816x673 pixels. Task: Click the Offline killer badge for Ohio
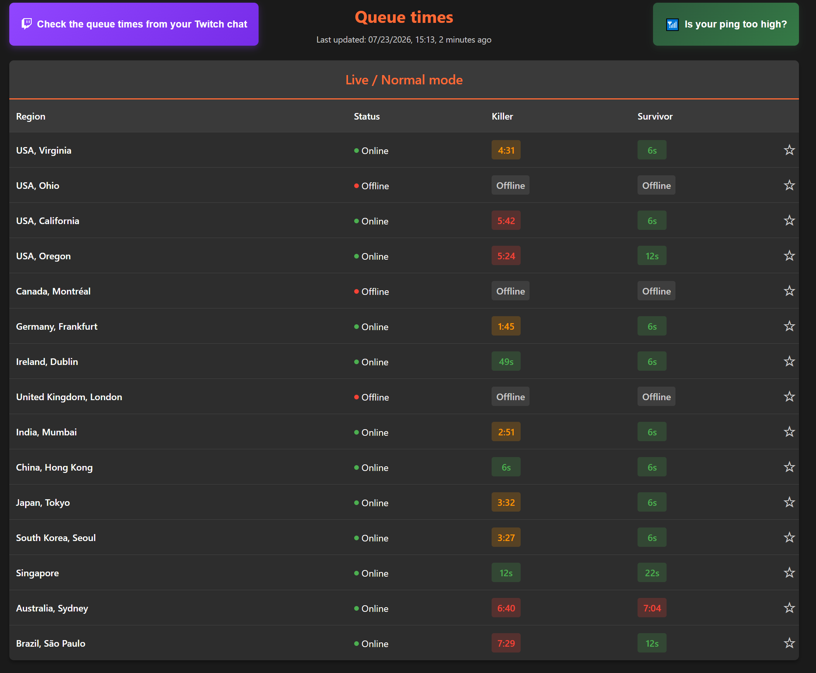coord(511,185)
